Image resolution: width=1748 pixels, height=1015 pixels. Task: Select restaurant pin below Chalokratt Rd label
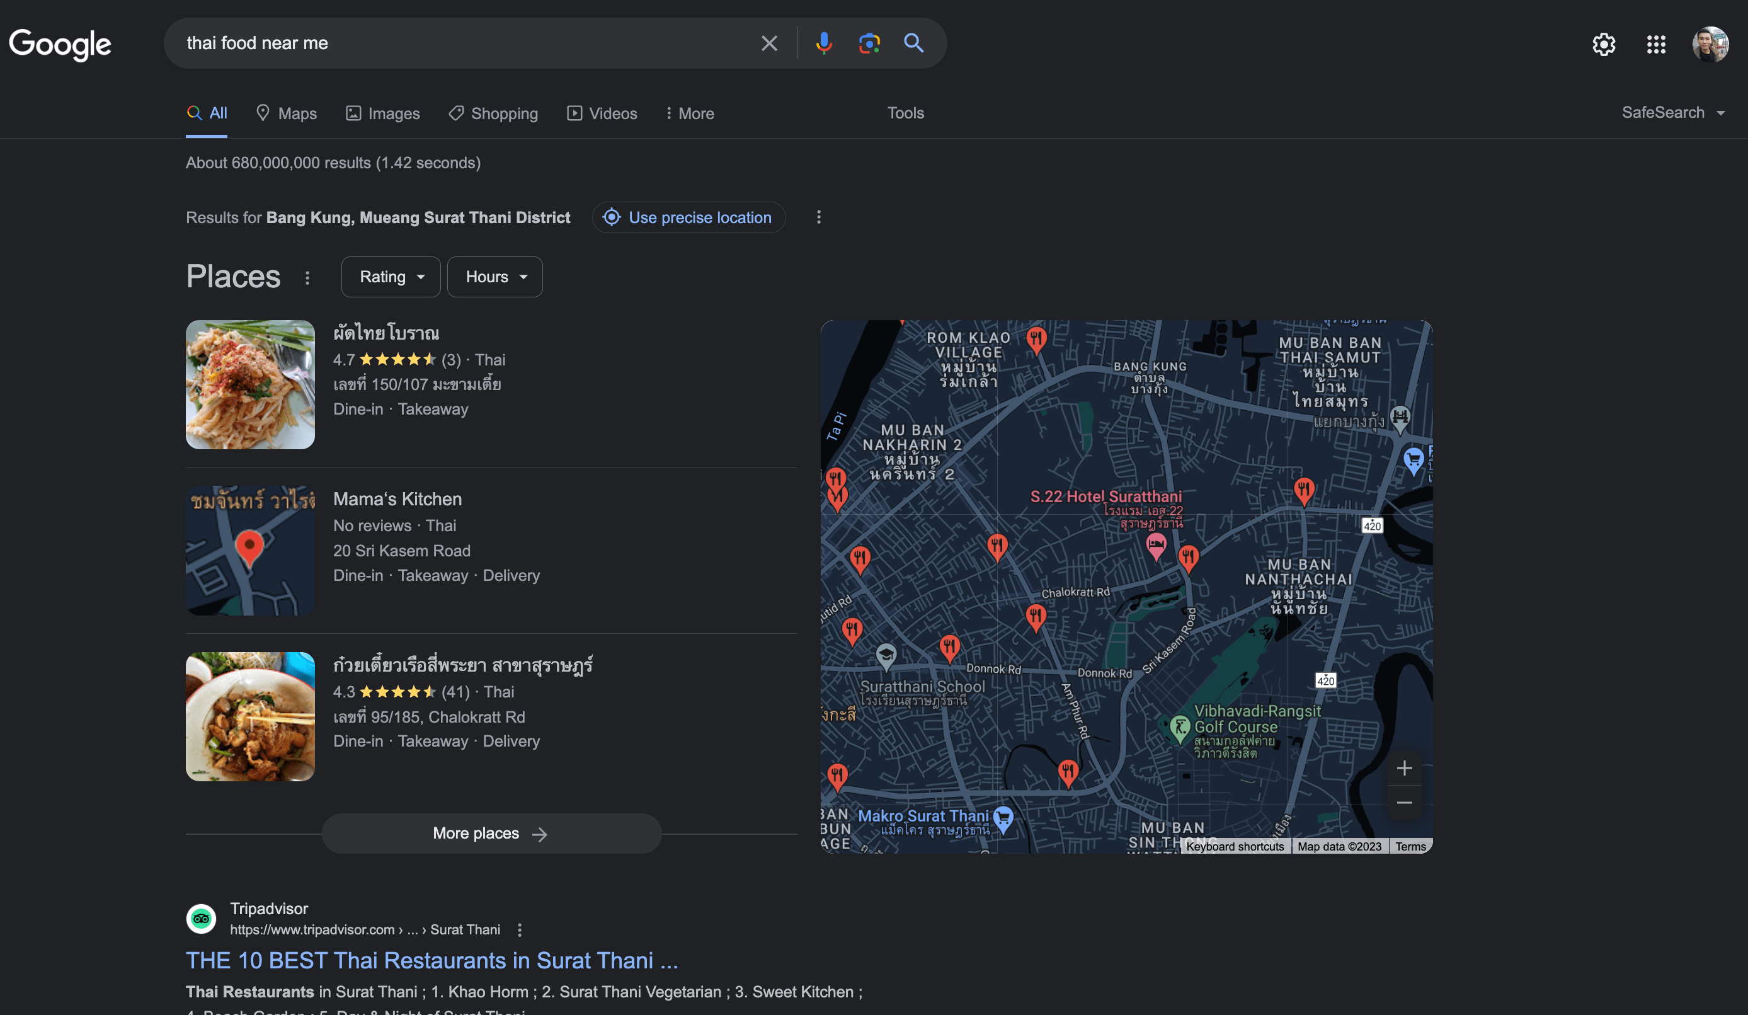[x=1036, y=617]
